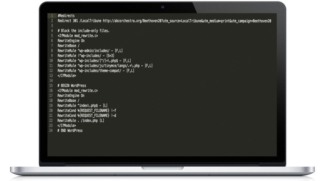The height and width of the screenshot is (181, 322).
Task: Click the tinymce/langs rewrite rule line
Action: (x=105, y=66)
